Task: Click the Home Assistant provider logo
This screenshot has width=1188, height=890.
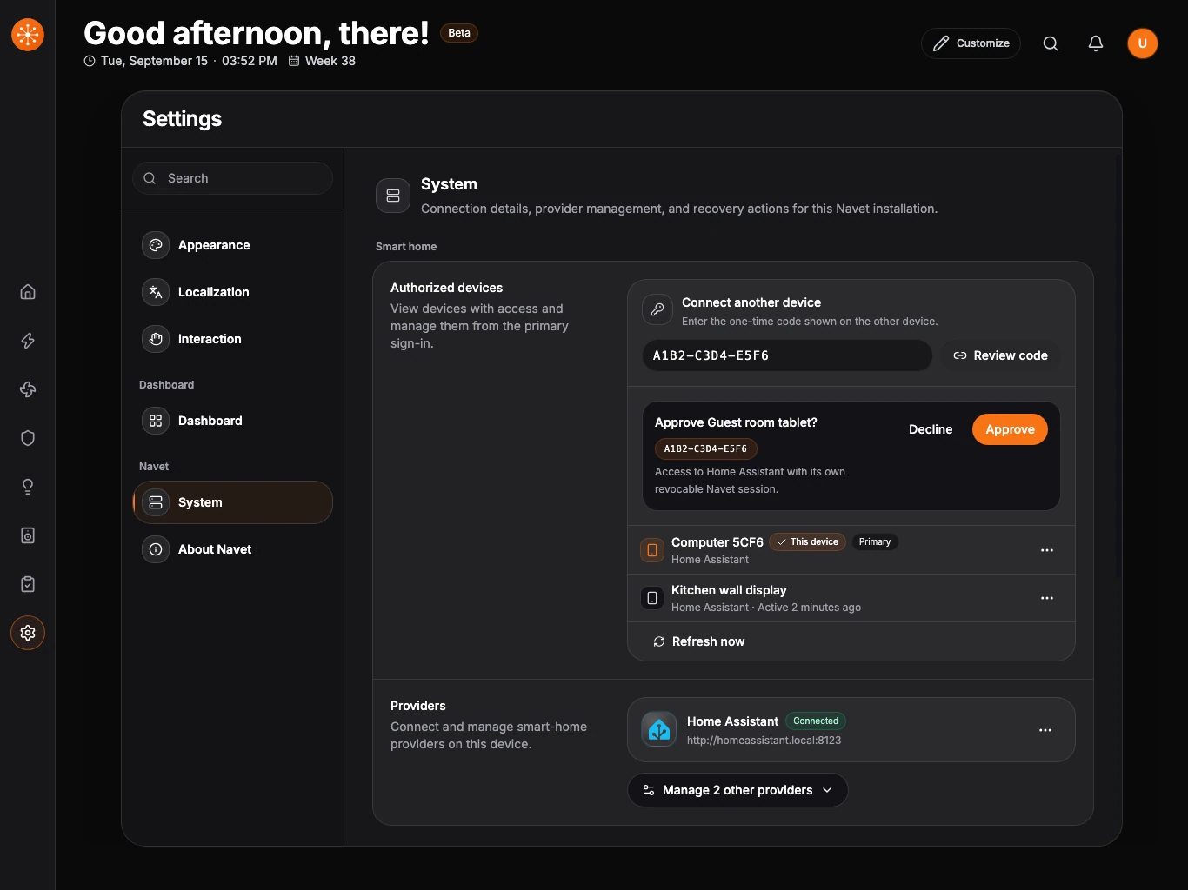Action: pos(659,730)
